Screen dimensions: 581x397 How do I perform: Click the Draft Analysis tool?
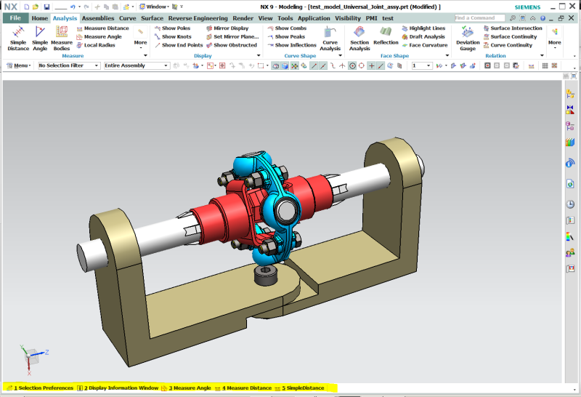[423, 37]
